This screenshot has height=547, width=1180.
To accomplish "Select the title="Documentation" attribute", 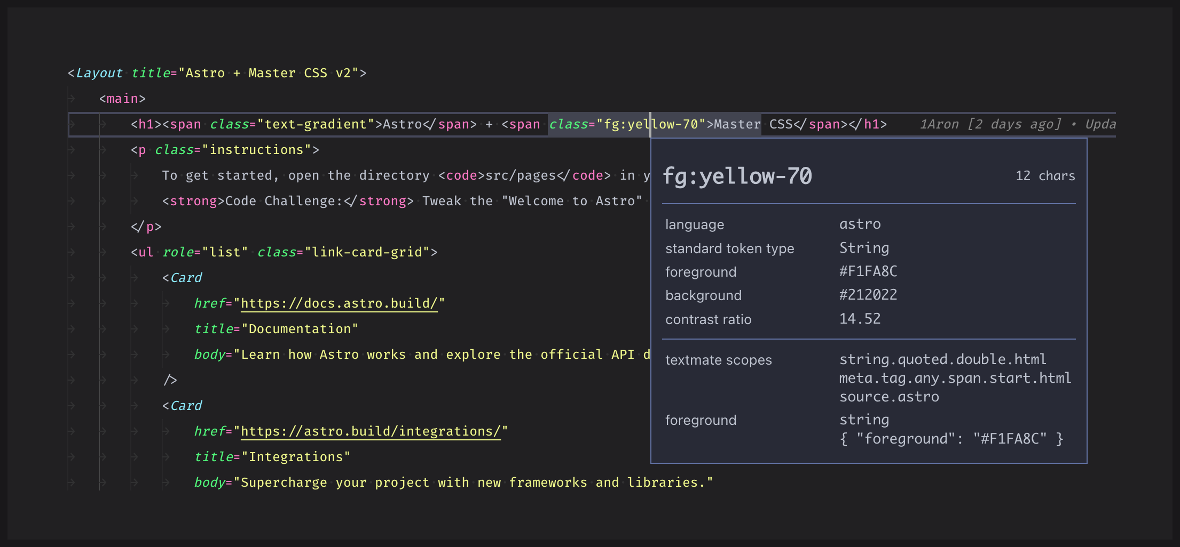I will point(278,328).
